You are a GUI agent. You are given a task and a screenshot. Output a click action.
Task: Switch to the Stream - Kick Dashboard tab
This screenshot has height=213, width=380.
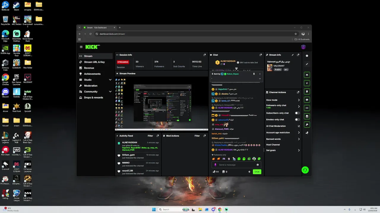99,28
